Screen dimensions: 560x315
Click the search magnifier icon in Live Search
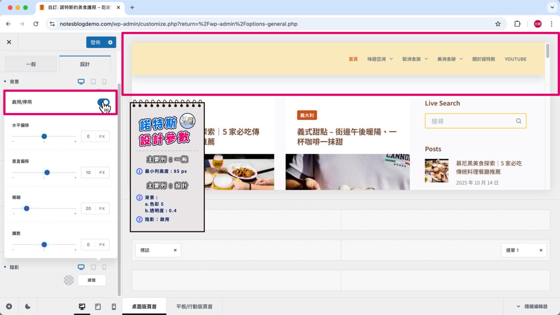pyautogui.click(x=518, y=121)
